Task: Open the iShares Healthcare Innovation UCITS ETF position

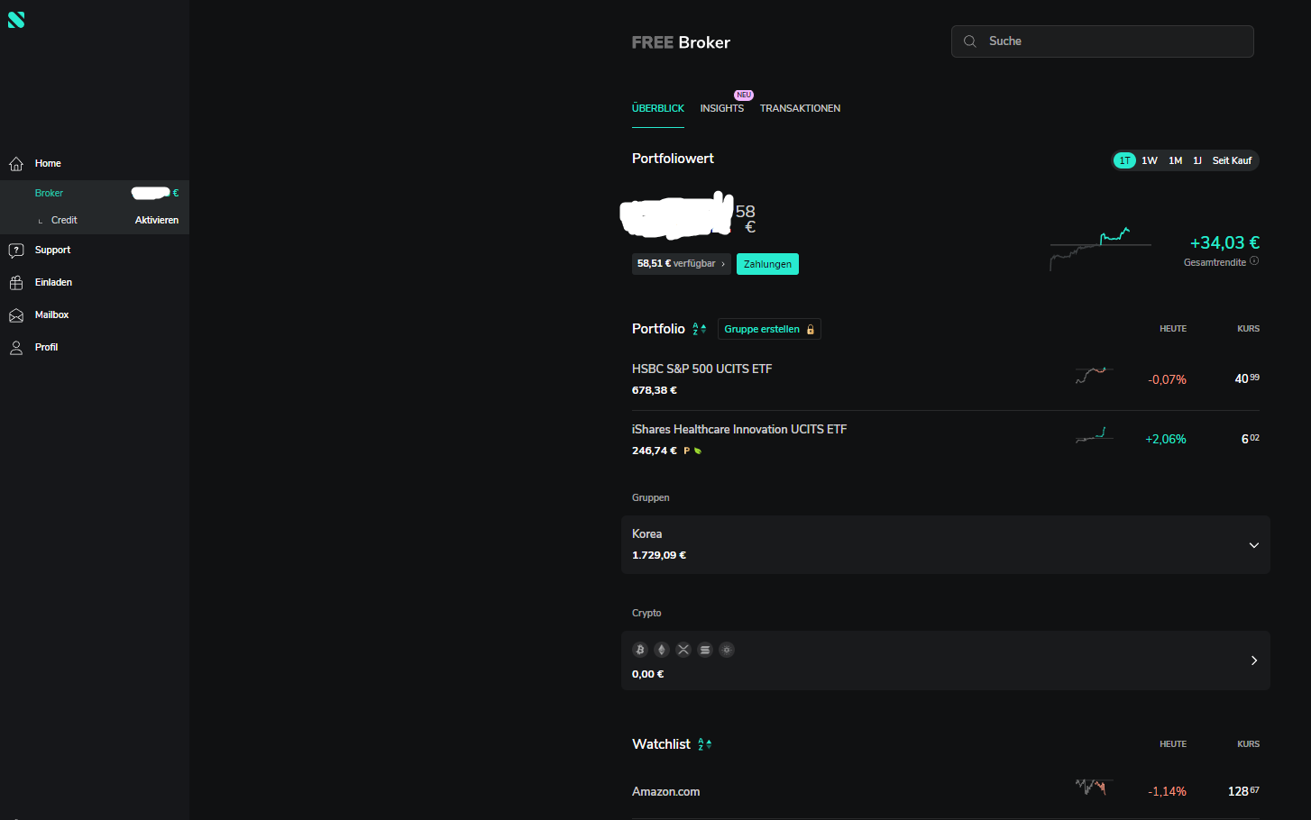Action: [946, 440]
